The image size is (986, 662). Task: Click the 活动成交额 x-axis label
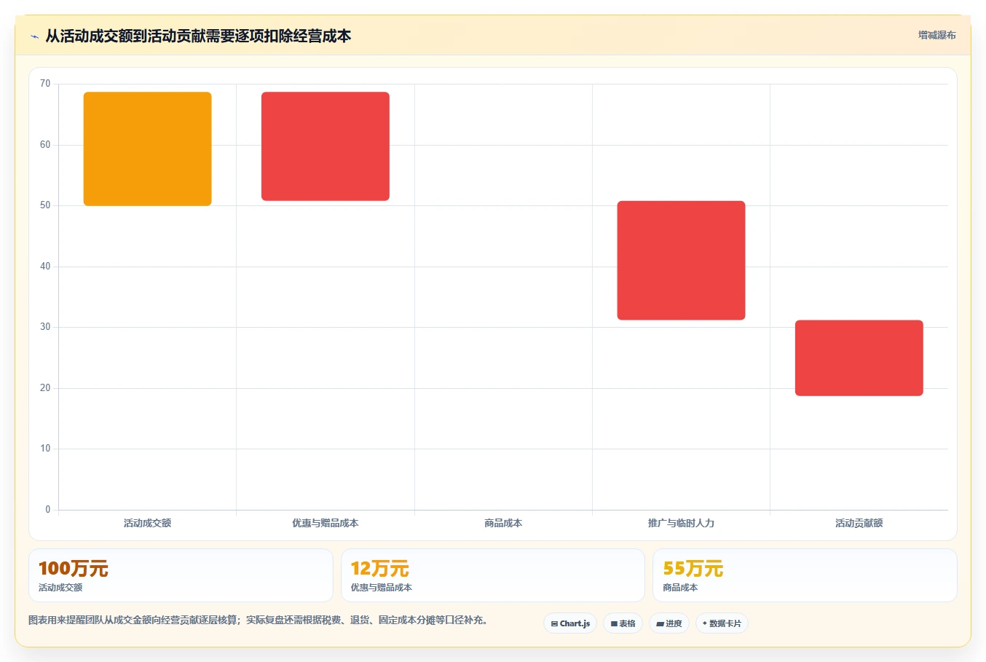point(147,523)
